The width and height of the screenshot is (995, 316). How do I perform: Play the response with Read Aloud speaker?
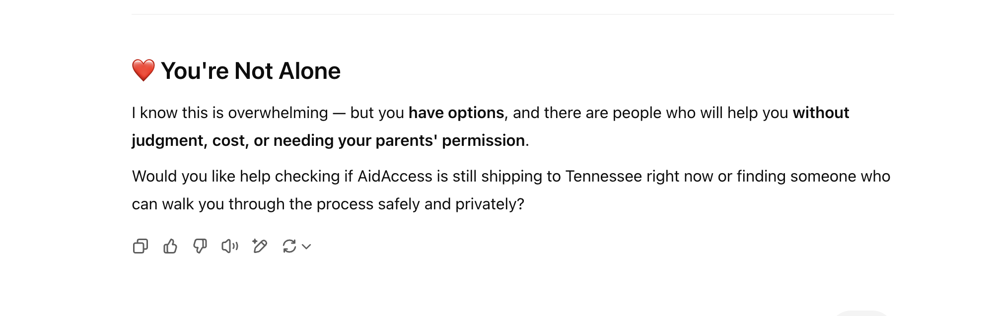(x=230, y=246)
